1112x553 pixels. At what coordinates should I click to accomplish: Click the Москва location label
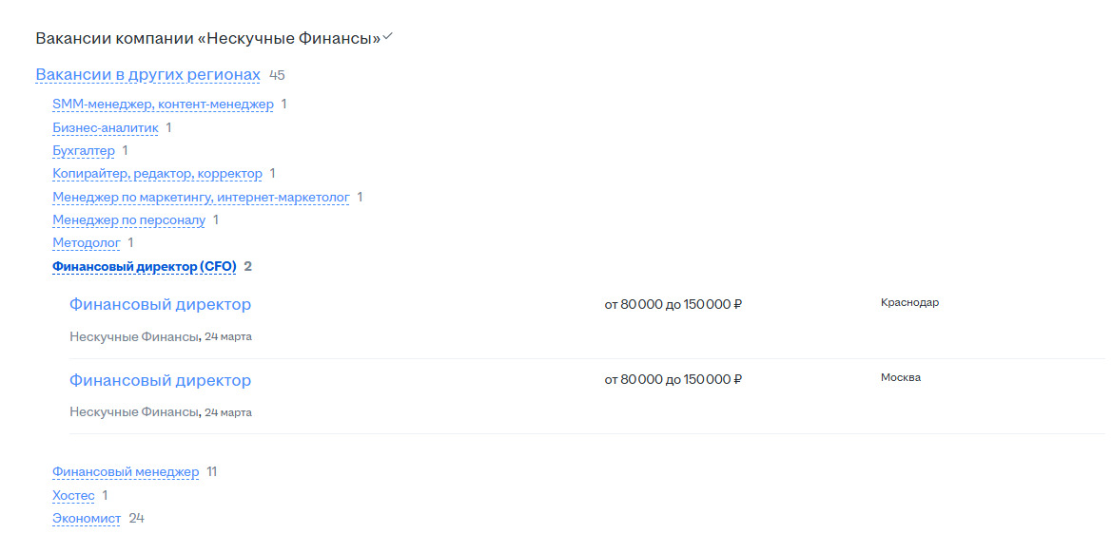tap(901, 377)
